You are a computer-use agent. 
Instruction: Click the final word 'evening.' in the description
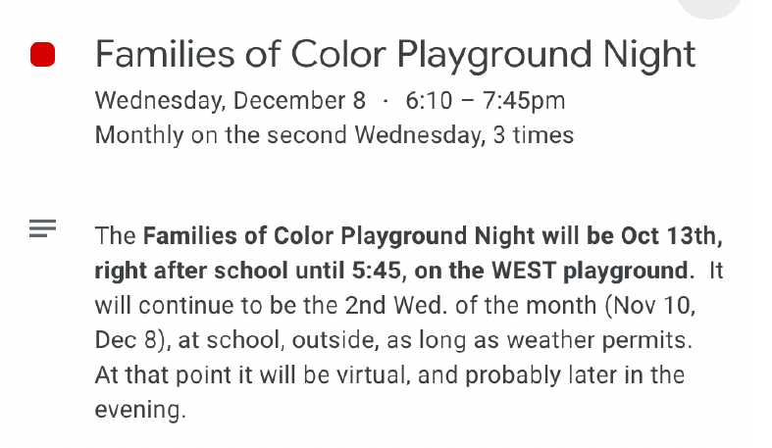point(139,410)
